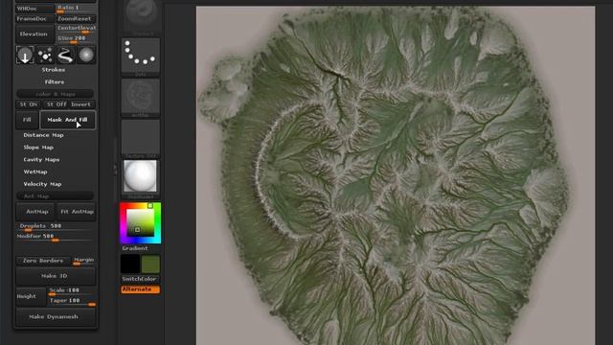The width and height of the screenshot is (613, 345).
Task: Select the green main color swatch
Action: (150, 264)
